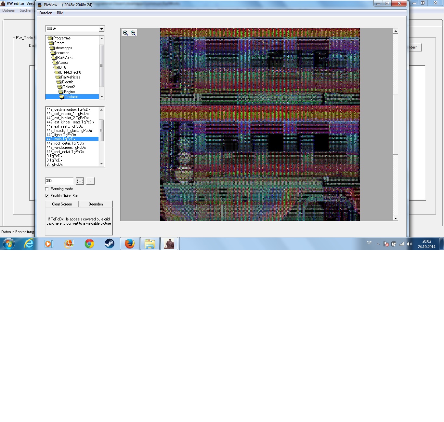Open the Windows Start menu
The image size is (444, 422).
pos(8,244)
